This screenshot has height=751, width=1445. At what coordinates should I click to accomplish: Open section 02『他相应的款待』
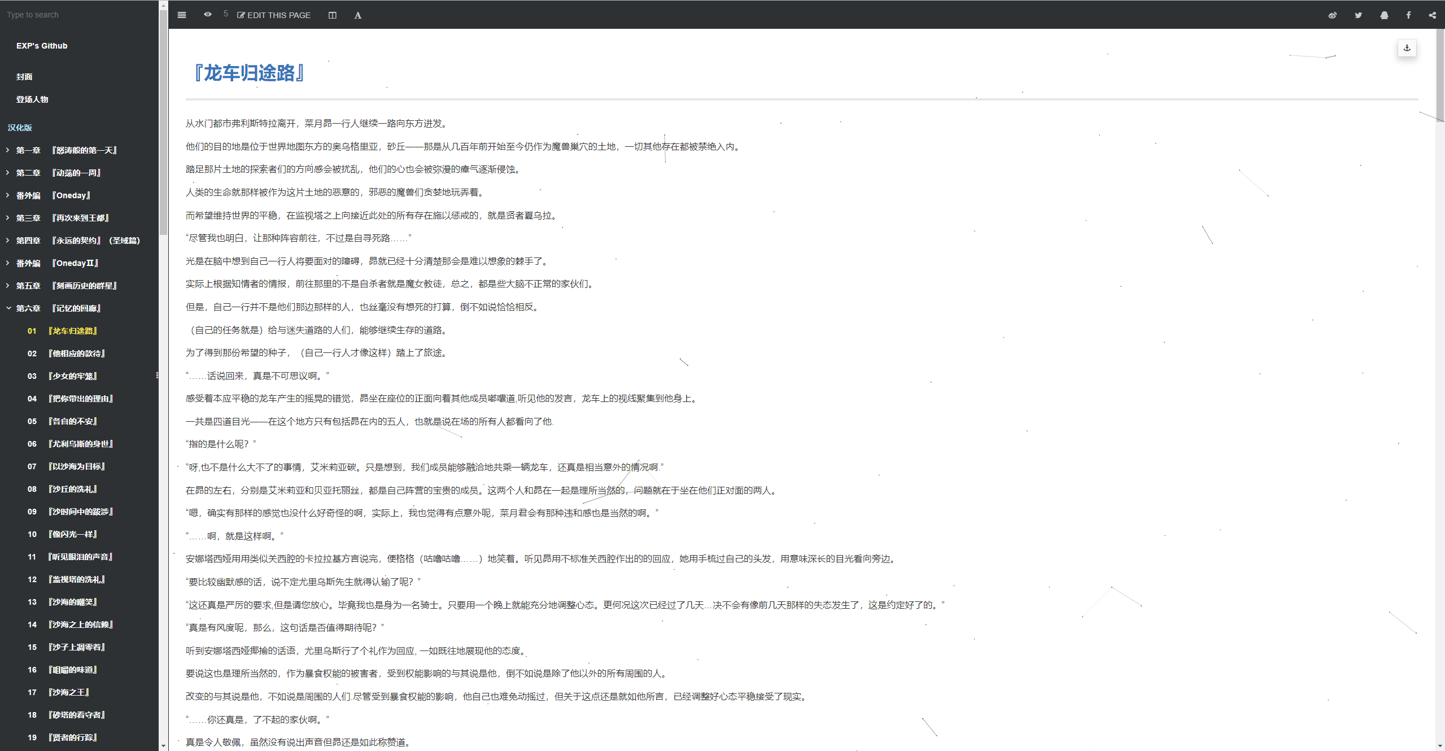click(x=77, y=353)
